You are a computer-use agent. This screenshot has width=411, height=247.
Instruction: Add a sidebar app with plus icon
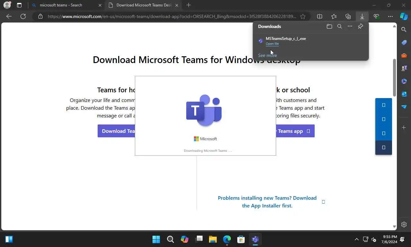click(404, 128)
